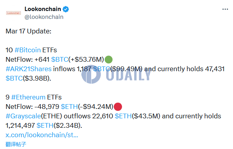Open the #Ethereum hashtag

[x=28, y=97]
